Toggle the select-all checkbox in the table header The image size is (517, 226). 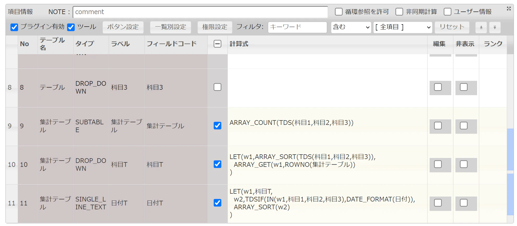tap(218, 44)
